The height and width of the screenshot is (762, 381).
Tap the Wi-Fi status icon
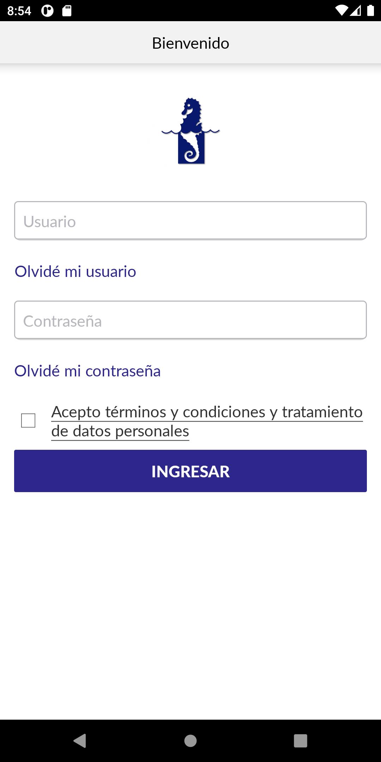341,11
